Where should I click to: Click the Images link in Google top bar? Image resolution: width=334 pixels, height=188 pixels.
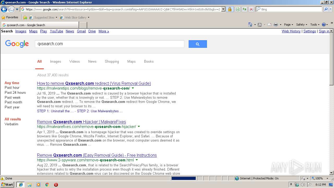pos(21,31)
